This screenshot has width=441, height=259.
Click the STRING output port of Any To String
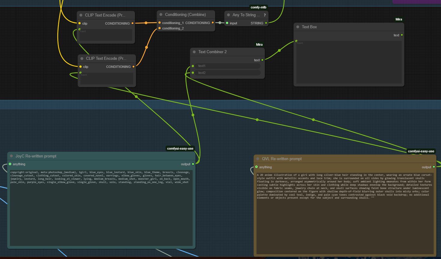point(266,23)
